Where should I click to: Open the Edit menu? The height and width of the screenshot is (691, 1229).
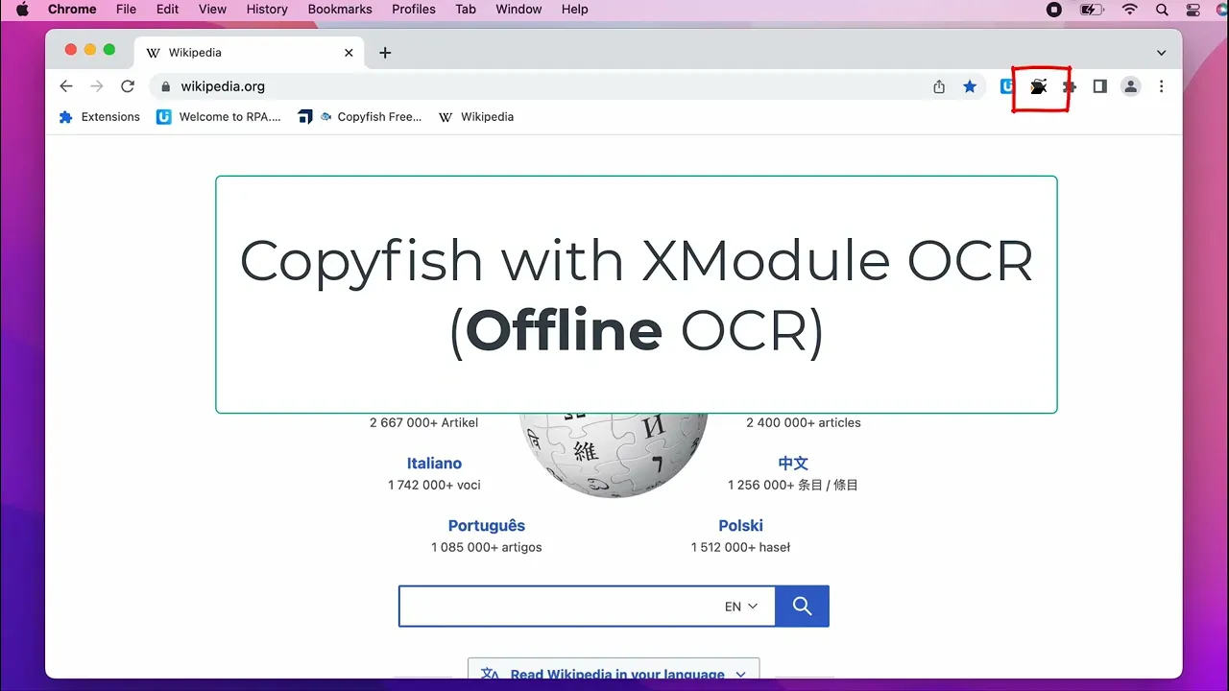point(168,10)
